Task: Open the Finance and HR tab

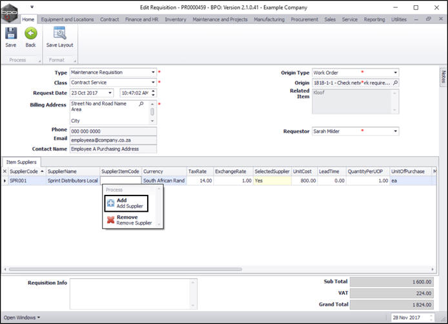Action: pos(142,19)
